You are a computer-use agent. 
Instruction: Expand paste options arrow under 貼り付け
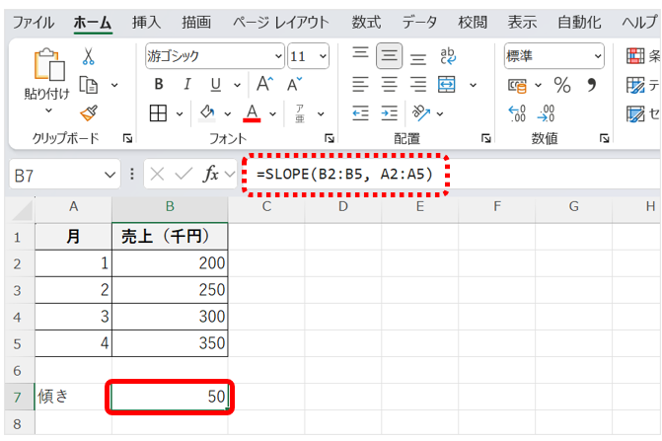coord(49,110)
